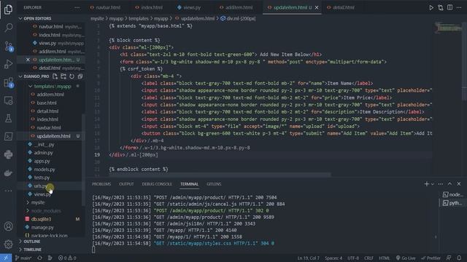
Task: Open the Output panel tab
Action: tap(126, 184)
